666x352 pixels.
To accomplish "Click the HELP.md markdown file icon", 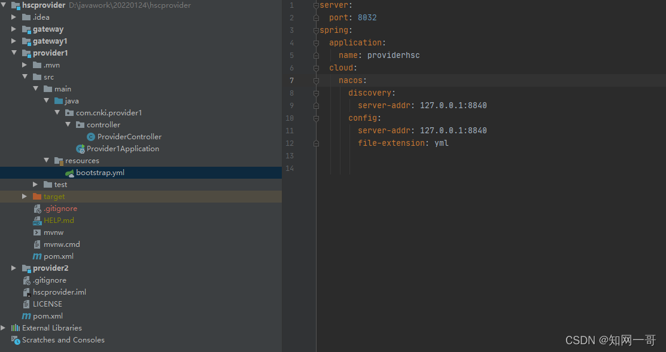I will tap(37, 221).
